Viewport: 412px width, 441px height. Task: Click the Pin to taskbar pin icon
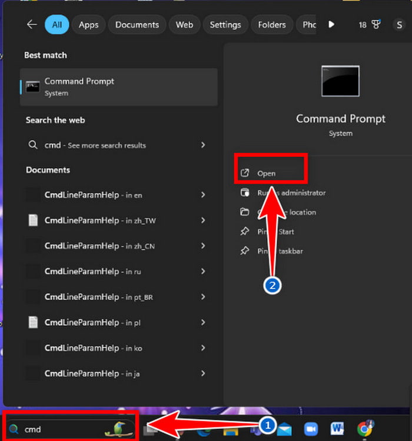(245, 250)
